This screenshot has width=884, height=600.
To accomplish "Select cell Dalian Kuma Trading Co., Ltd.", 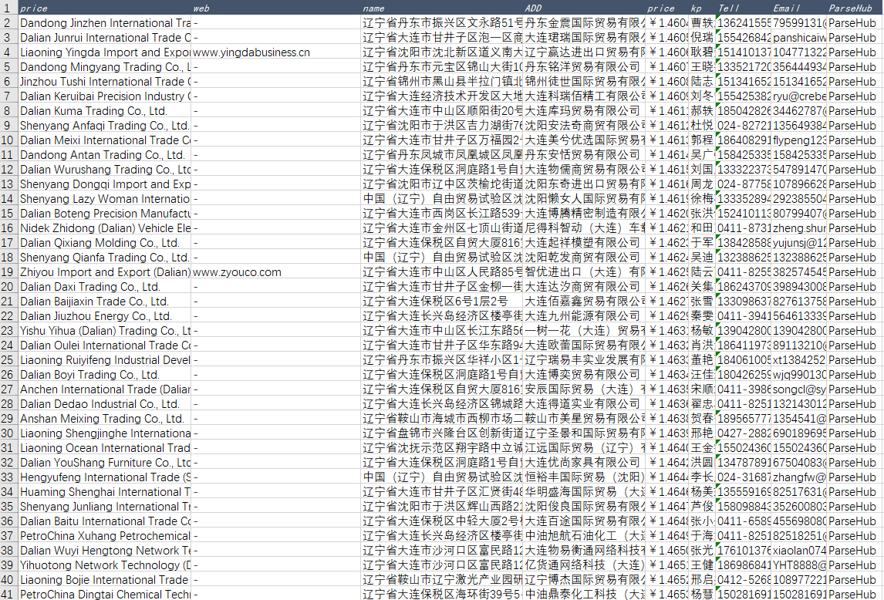I will 105,111.
